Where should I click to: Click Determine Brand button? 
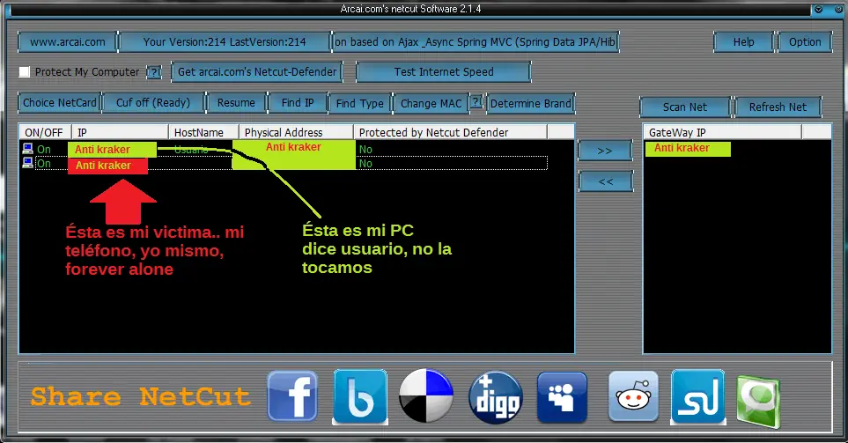pos(530,103)
